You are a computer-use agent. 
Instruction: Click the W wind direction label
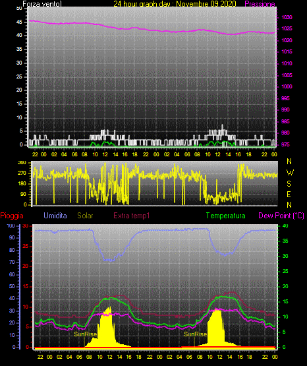pyautogui.click(x=290, y=173)
